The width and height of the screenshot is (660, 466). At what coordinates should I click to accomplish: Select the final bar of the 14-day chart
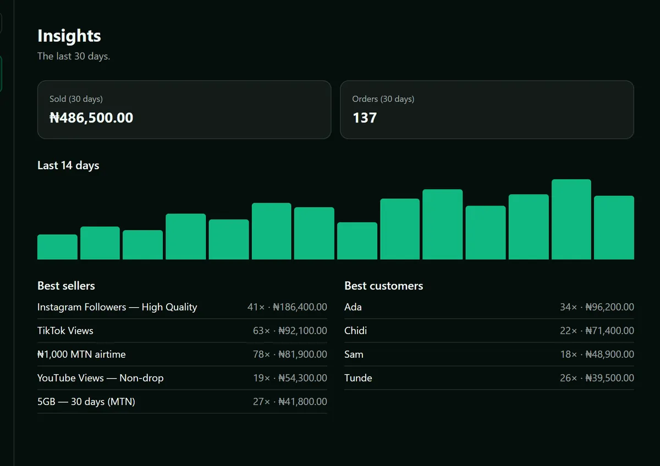pyautogui.click(x=614, y=228)
